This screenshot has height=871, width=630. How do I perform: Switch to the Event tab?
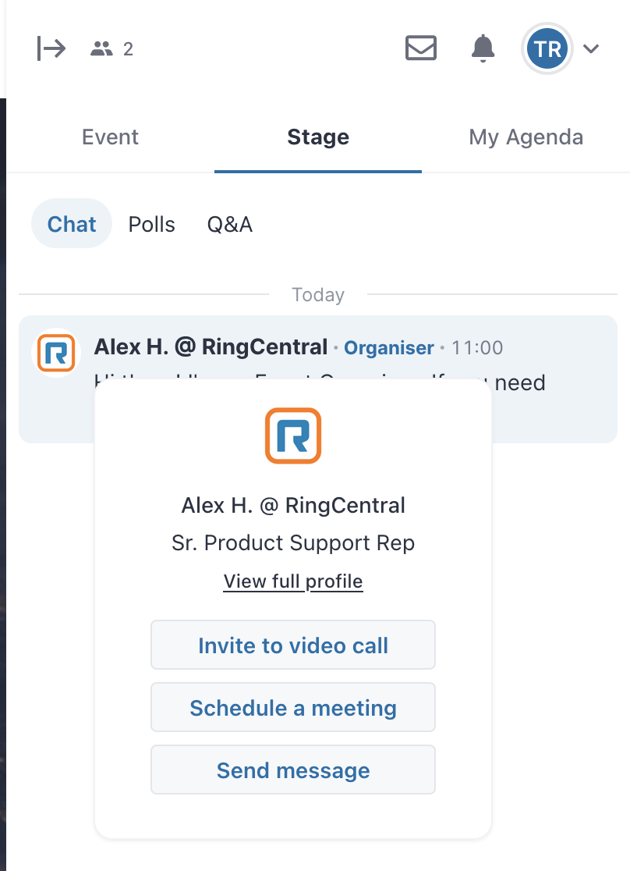tap(110, 137)
